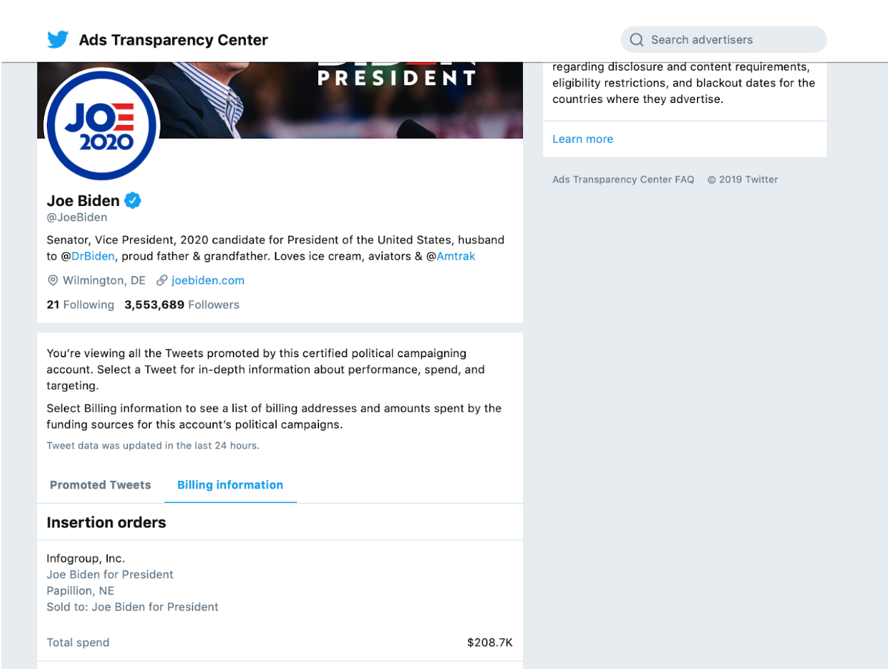
Task: Focus the Search advertisers field
Action: [724, 40]
